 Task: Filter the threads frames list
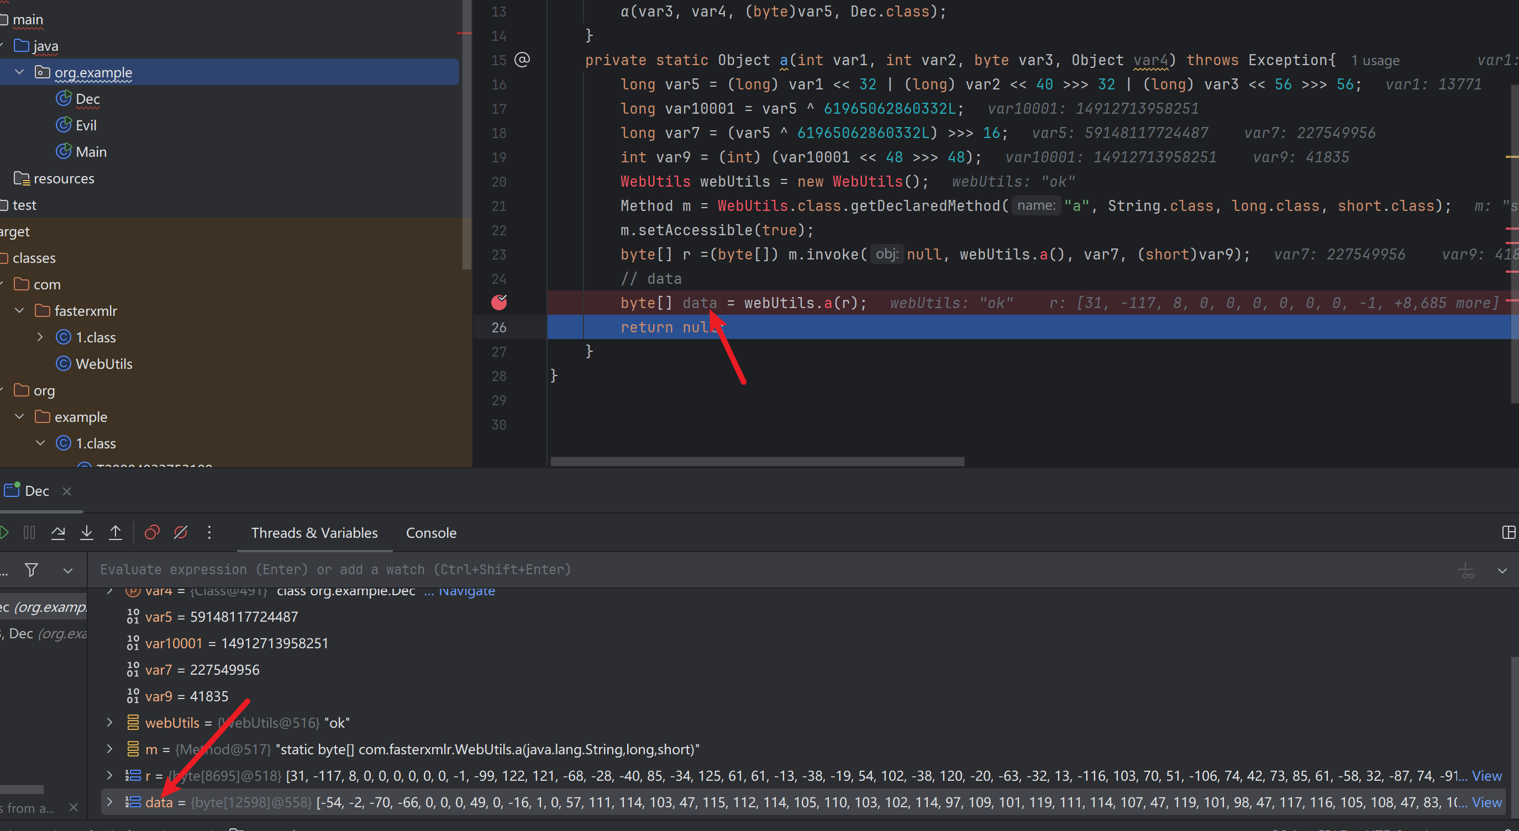click(x=32, y=569)
